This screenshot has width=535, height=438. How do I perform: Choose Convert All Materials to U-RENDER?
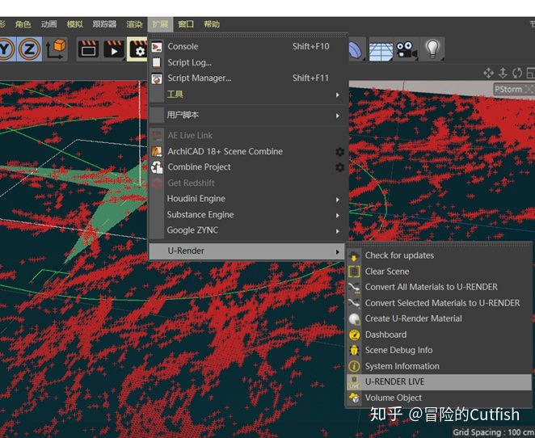tap(431, 287)
